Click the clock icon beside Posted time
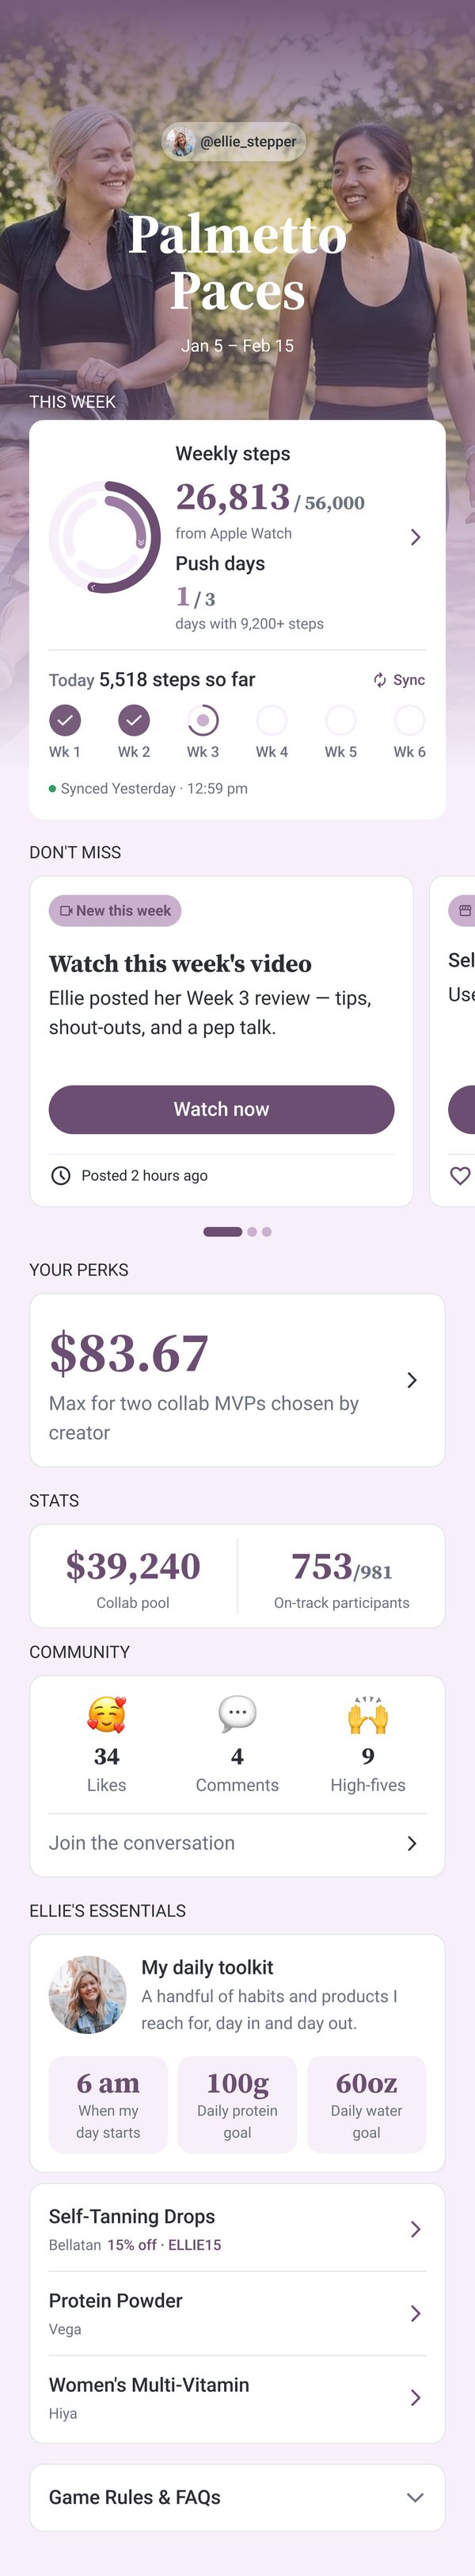The height and width of the screenshot is (2576, 475). click(61, 1176)
